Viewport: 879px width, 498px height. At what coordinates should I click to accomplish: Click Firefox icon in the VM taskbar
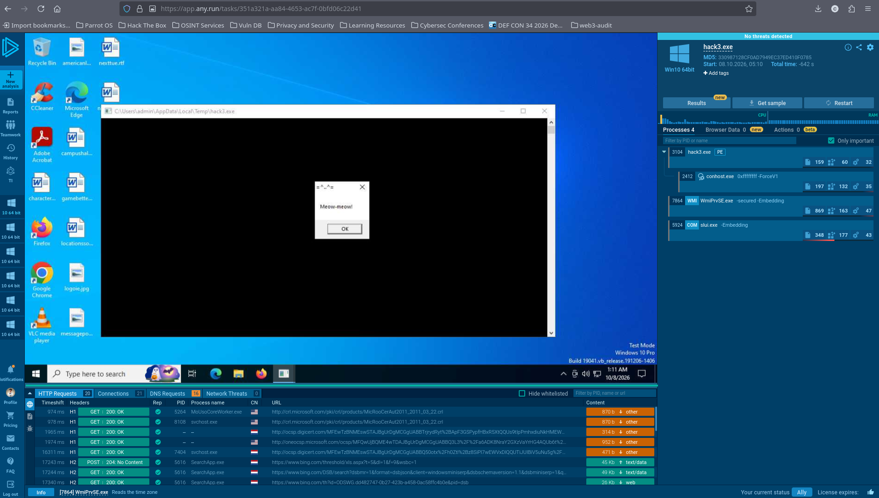click(x=261, y=374)
